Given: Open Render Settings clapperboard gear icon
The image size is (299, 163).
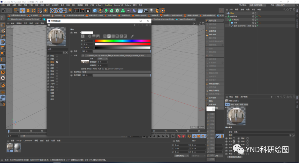Looking at the screenshot, I should click(88, 11).
